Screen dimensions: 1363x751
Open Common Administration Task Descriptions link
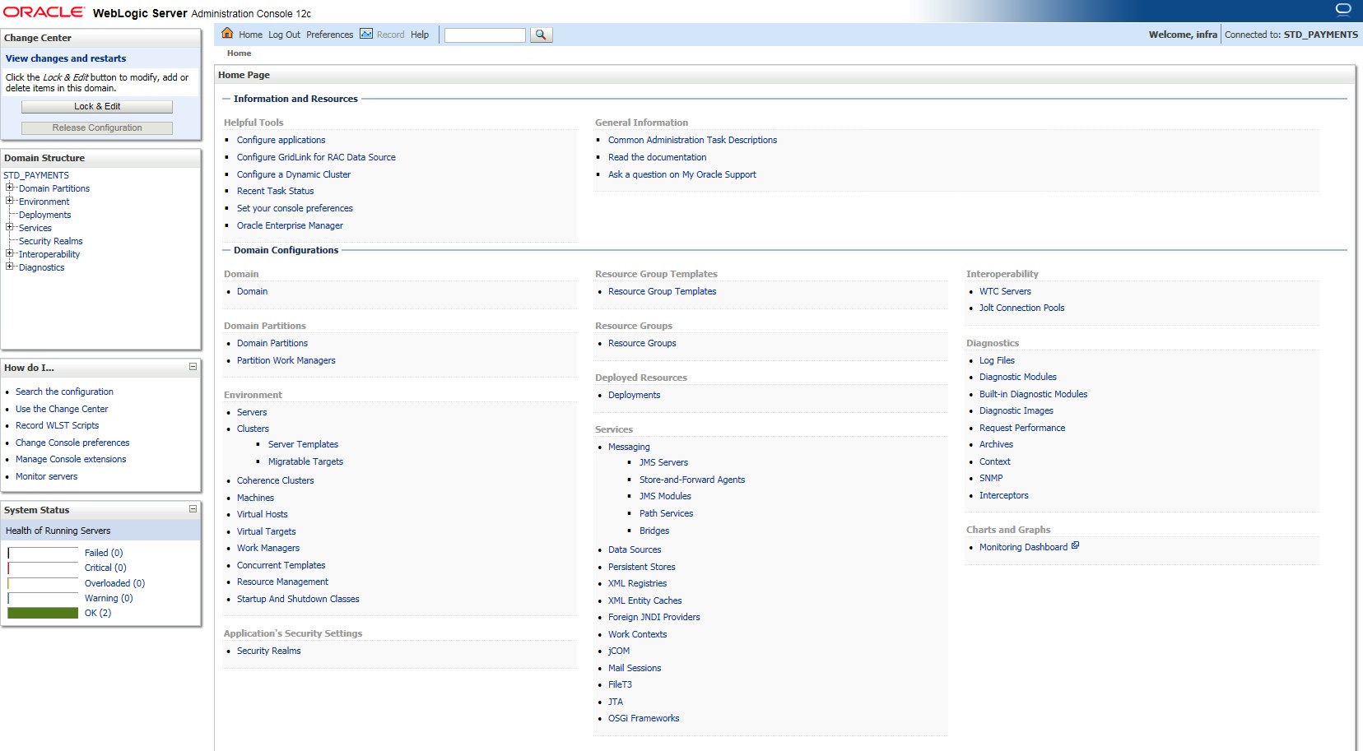692,140
